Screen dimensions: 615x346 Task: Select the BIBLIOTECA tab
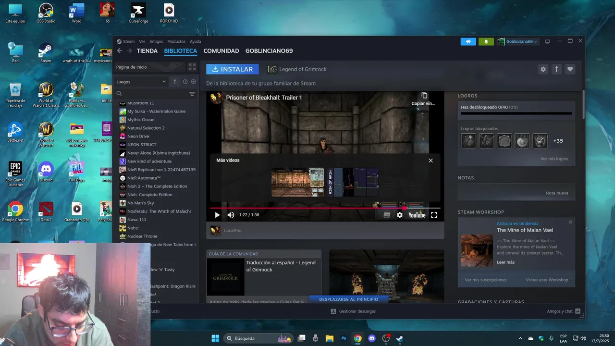tap(181, 51)
